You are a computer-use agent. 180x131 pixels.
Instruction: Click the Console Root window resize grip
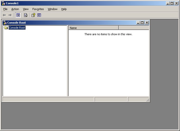[x=148, y=100]
